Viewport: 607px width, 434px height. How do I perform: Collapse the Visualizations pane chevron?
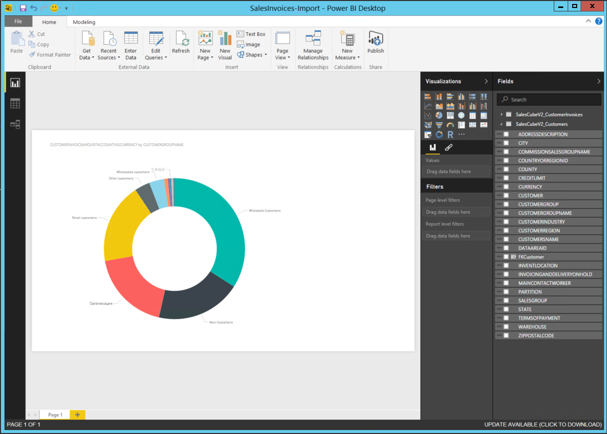[x=486, y=81]
